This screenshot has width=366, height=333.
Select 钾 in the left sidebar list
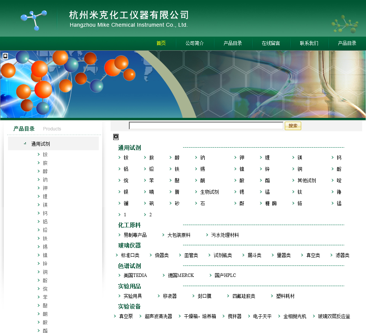45,188
